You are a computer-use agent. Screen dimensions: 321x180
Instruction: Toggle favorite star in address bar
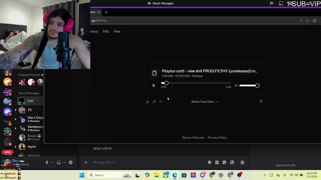coord(307,20)
